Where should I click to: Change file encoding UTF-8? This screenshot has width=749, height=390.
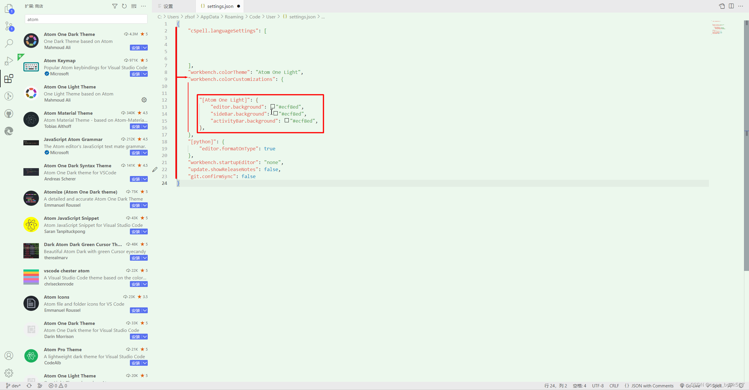point(598,386)
